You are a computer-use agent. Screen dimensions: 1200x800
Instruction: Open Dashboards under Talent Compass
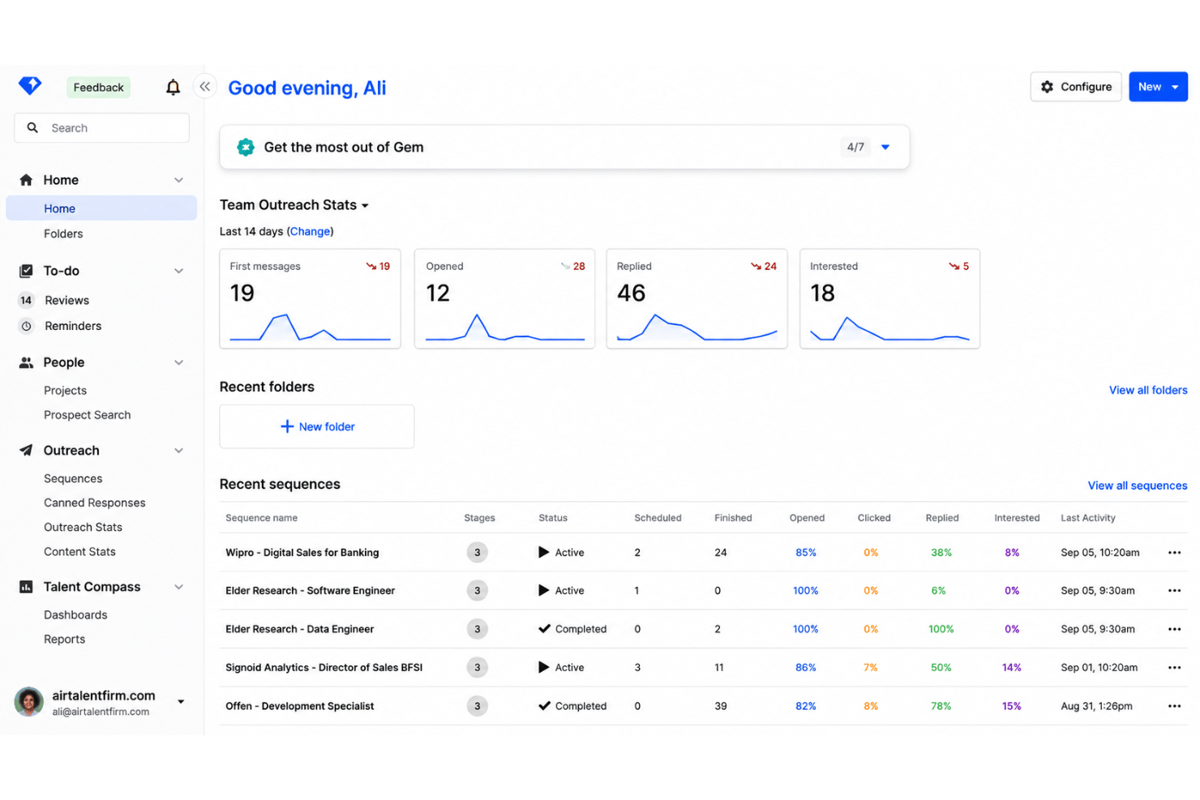tap(75, 614)
